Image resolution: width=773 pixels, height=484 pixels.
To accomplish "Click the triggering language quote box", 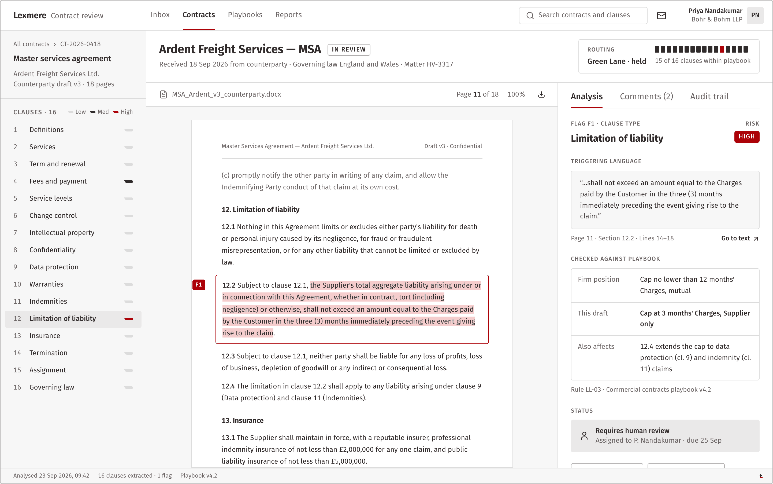I will (665, 200).
